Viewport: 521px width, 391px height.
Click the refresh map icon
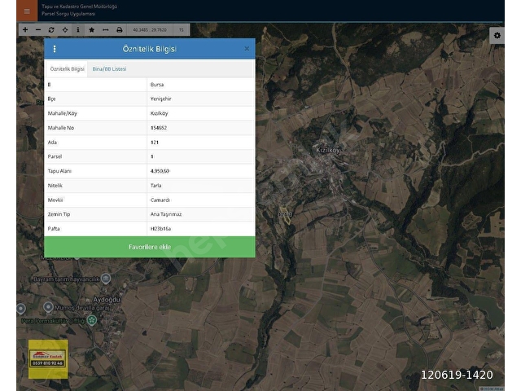(x=51, y=30)
